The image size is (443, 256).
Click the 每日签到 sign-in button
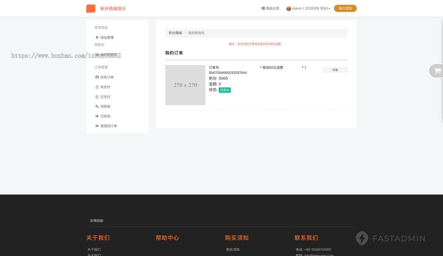(345, 8)
